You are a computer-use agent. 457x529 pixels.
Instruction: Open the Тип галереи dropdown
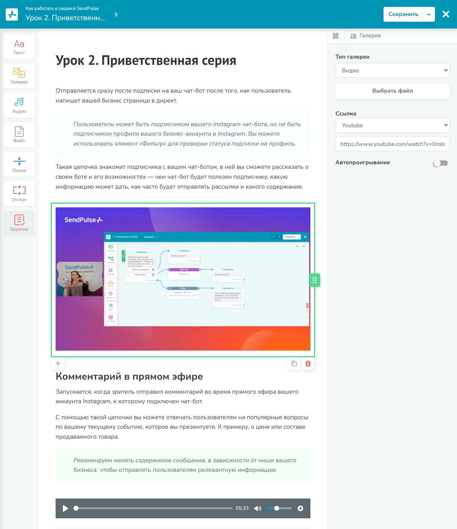[x=392, y=70]
